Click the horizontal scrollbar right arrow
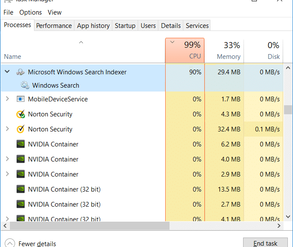This screenshot has width=293, height=247. click(279, 226)
